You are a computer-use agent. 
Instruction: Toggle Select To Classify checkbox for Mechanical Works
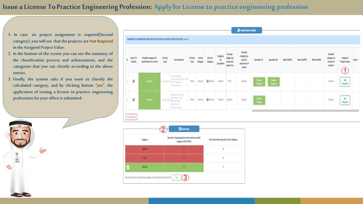coord(134,100)
